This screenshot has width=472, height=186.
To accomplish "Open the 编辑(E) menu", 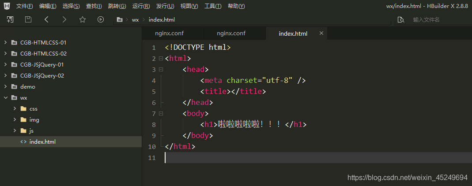I will pyautogui.click(x=48, y=6).
